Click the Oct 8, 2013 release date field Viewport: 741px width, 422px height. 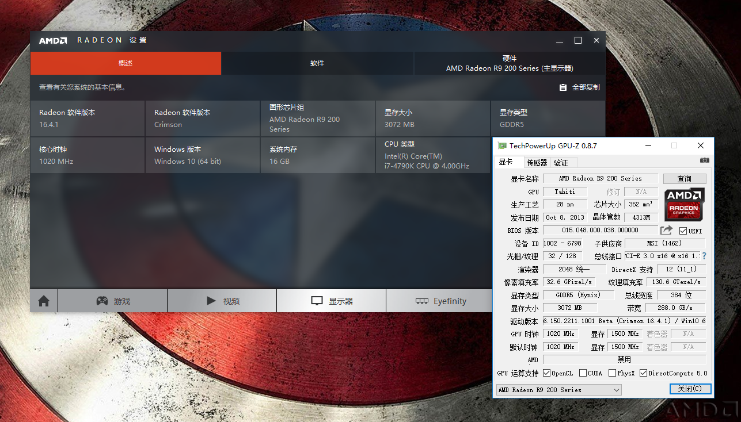[565, 217]
